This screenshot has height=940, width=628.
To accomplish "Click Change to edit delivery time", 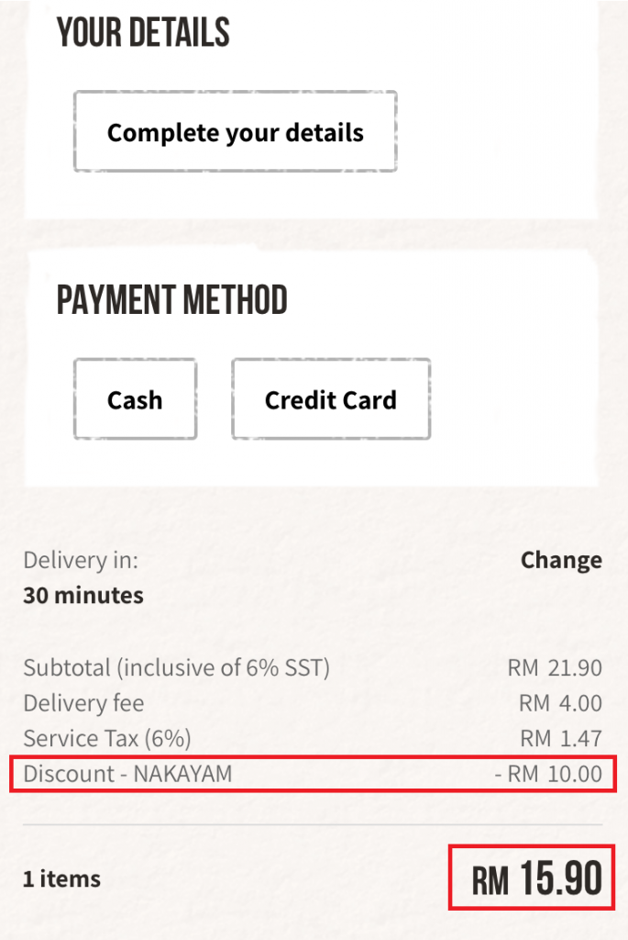I will click(x=561, y=560).
